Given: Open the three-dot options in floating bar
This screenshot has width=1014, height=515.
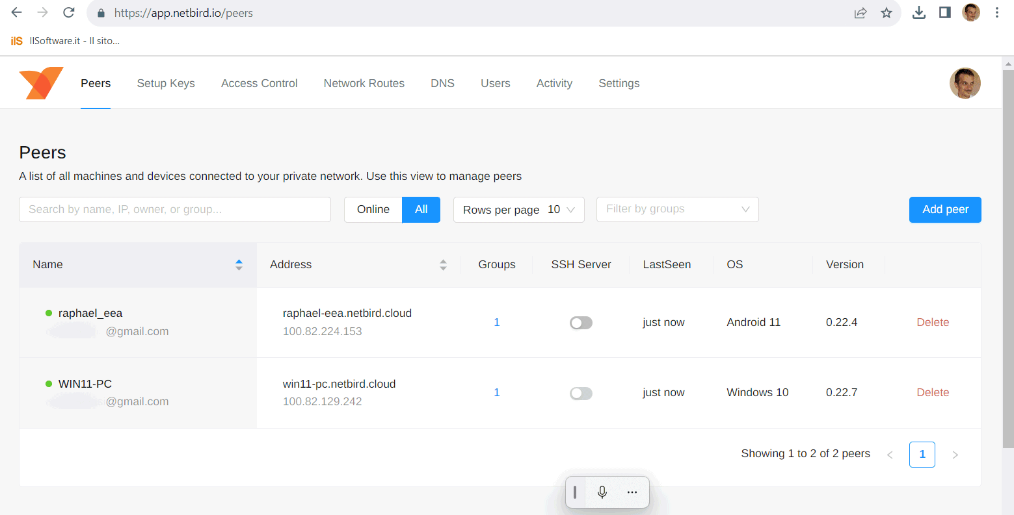Looking at the screenshot, I should tap(632, 492).
